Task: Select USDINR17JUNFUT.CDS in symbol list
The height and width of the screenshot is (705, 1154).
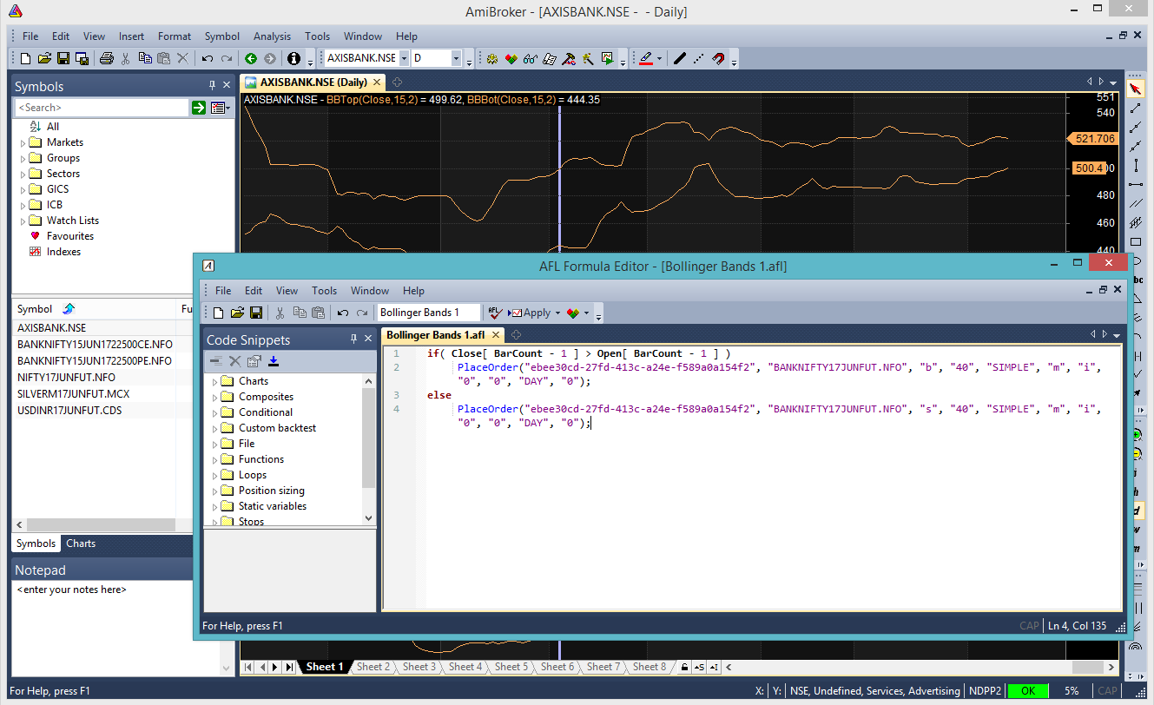Action: pyautogui.click(x=69, y=411)
